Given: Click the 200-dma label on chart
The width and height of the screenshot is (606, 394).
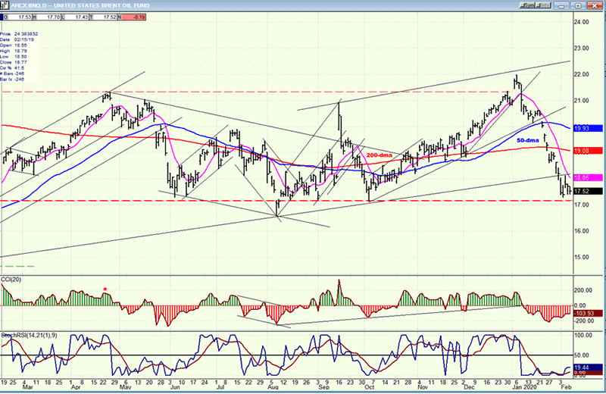Looking at the screenshot, I should (x=379, y=155).
